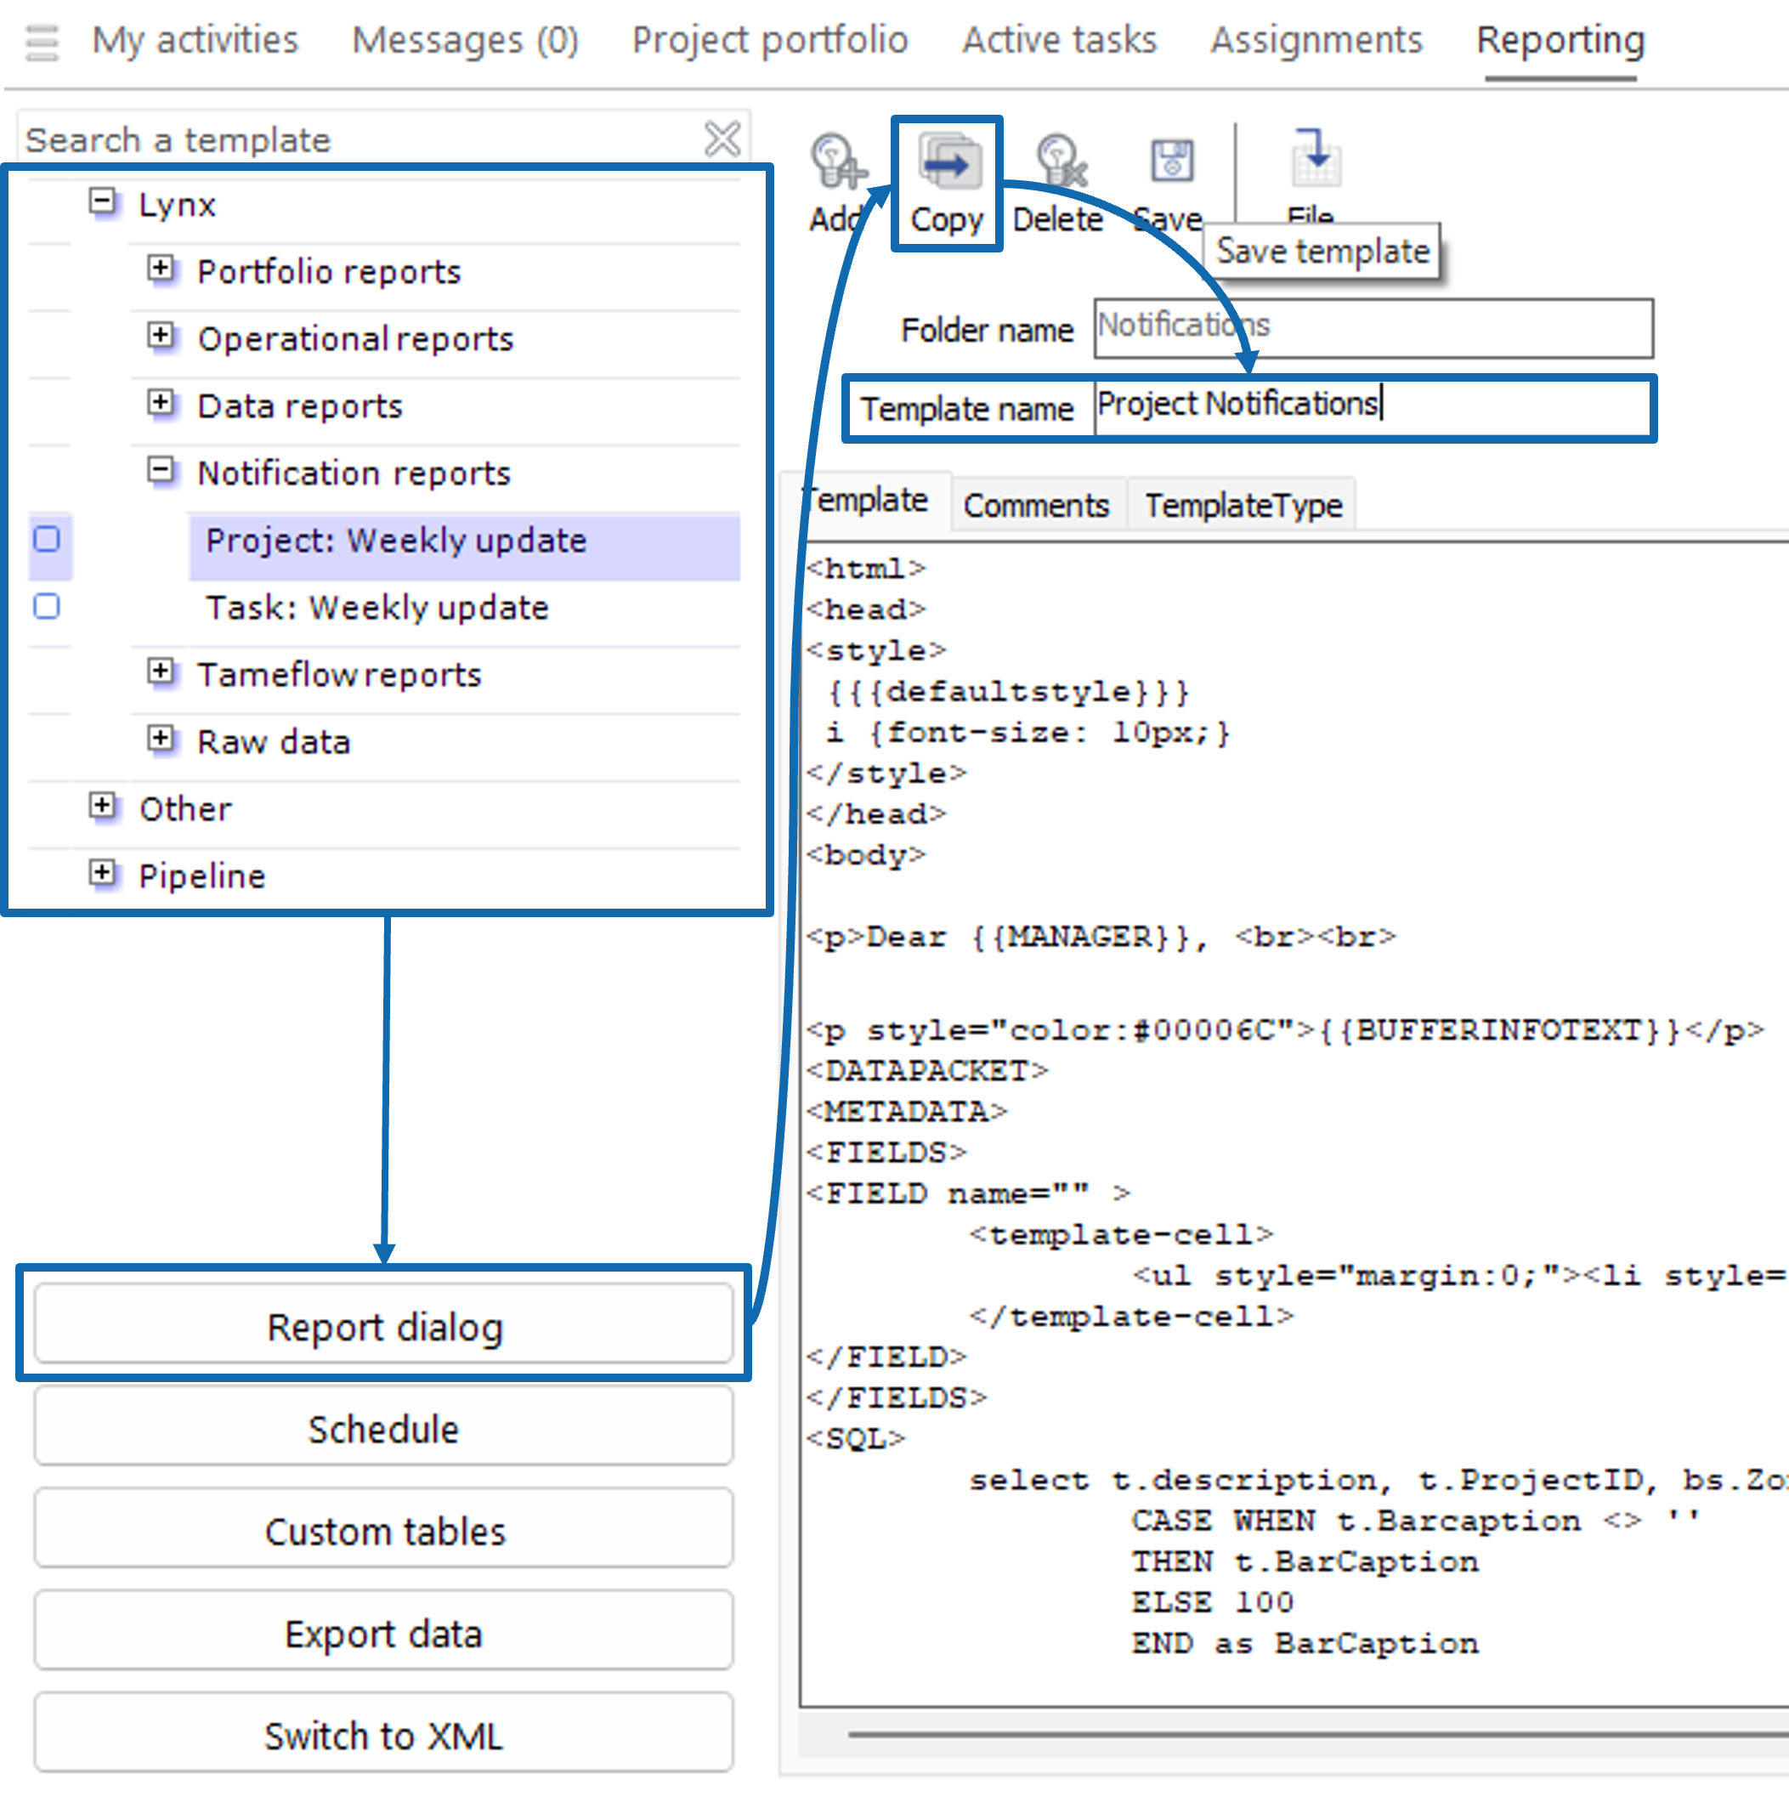This screenshot has height=1802, width=1789.
Task: Click the horizontal scrollbar under the editor
Action: tap(1317, 1735)
